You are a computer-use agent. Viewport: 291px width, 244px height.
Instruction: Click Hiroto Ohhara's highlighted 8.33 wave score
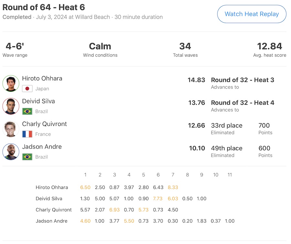pyautogui.click(x=173, y=187)
